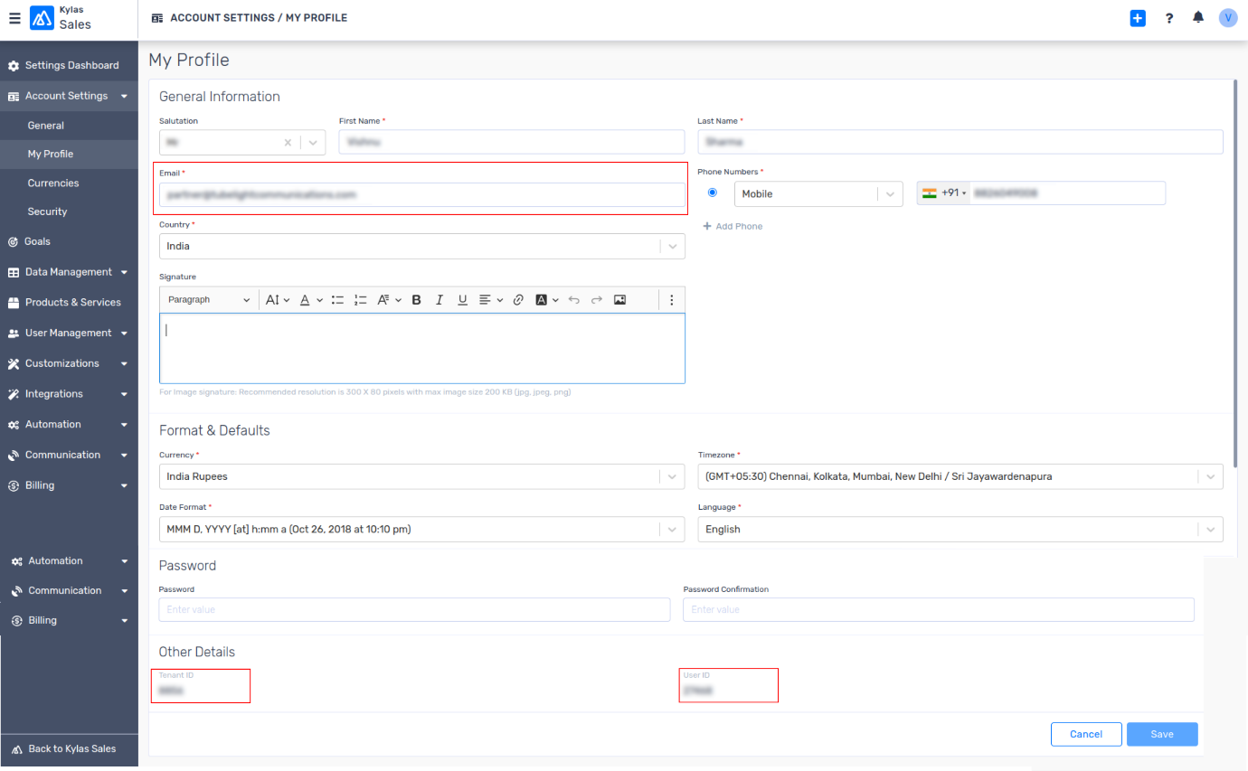The height and width of the screenshot is (771, 1248).
Task: Select the Mobile phone radio button
Action: pyautogui.click(x=713, y=193)
